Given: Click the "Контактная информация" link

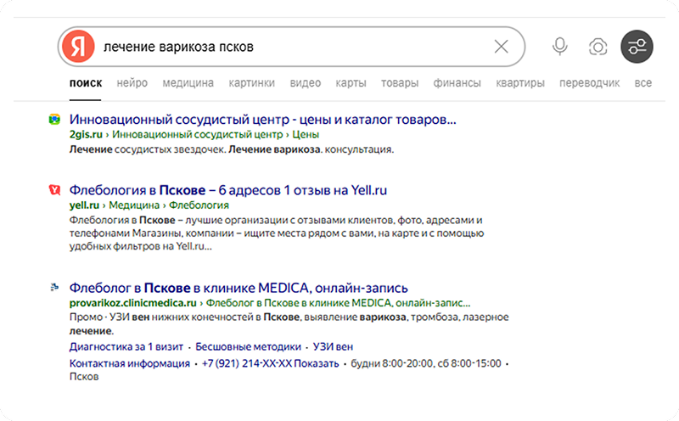Looking at the screenshot, I should pyautogui.click(x=129, y=363).
